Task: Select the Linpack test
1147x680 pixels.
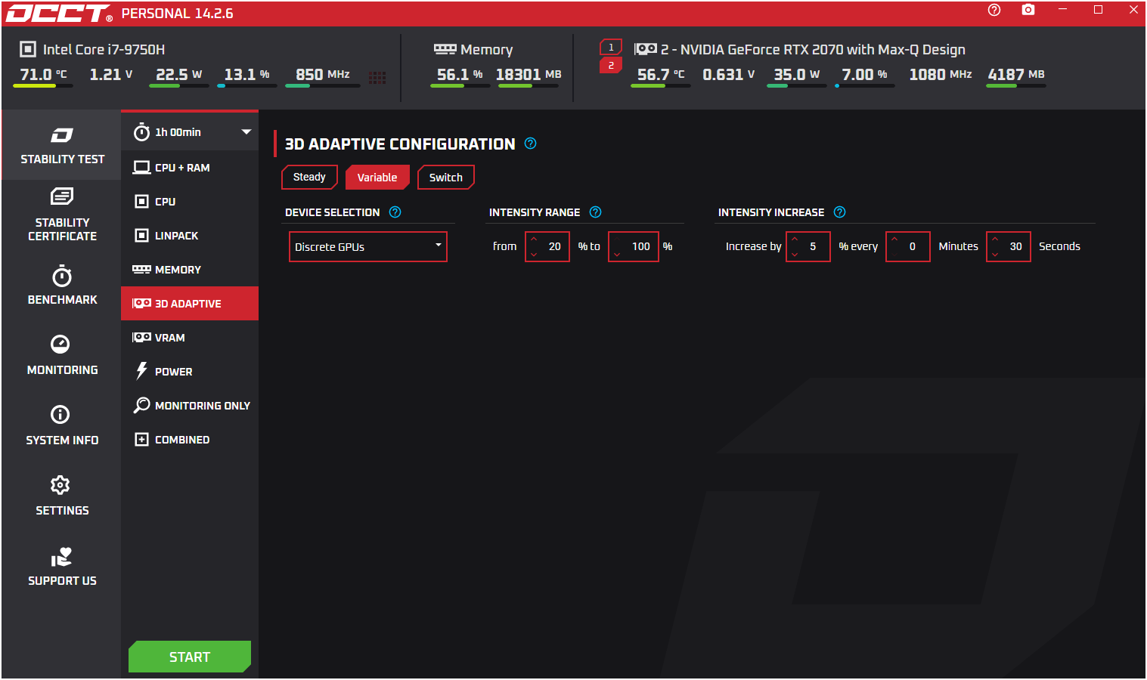Action: [x=190, y=236]
